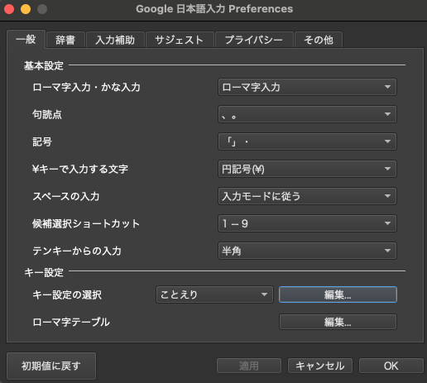Expand the 句読点 dropdown
The width and height of the screenshot is (427, 383).
pyautogui.click(x=307, y=114)
